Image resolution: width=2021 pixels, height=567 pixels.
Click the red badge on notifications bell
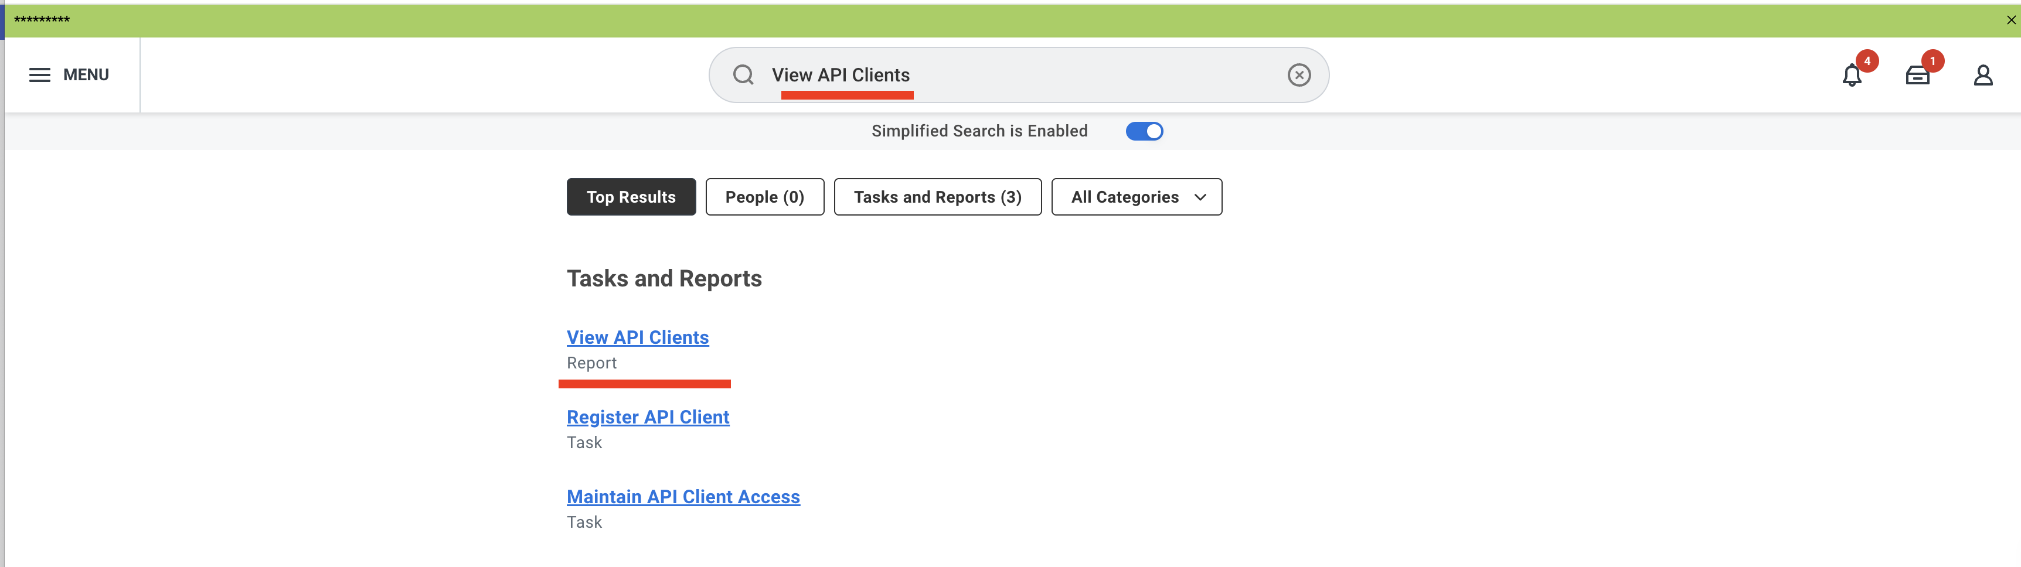pos(1866,60)
